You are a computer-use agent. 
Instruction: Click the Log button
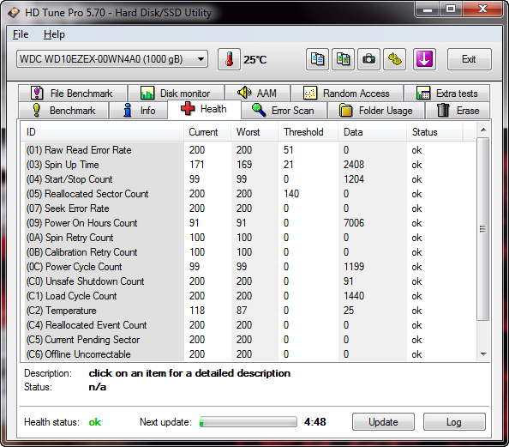pyautogui.click(x=454, y=422)
